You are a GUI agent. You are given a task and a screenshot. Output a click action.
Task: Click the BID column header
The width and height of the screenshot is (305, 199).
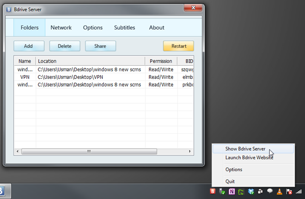click(186, 61)
